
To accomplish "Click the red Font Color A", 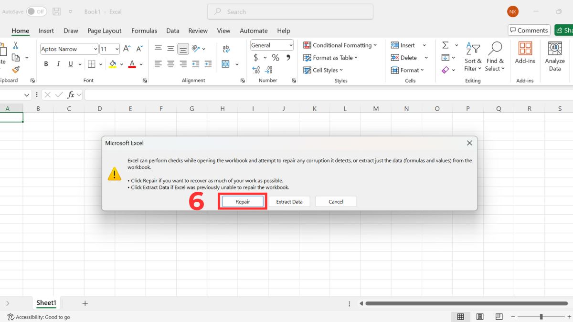I will click(x=132, y=64).
